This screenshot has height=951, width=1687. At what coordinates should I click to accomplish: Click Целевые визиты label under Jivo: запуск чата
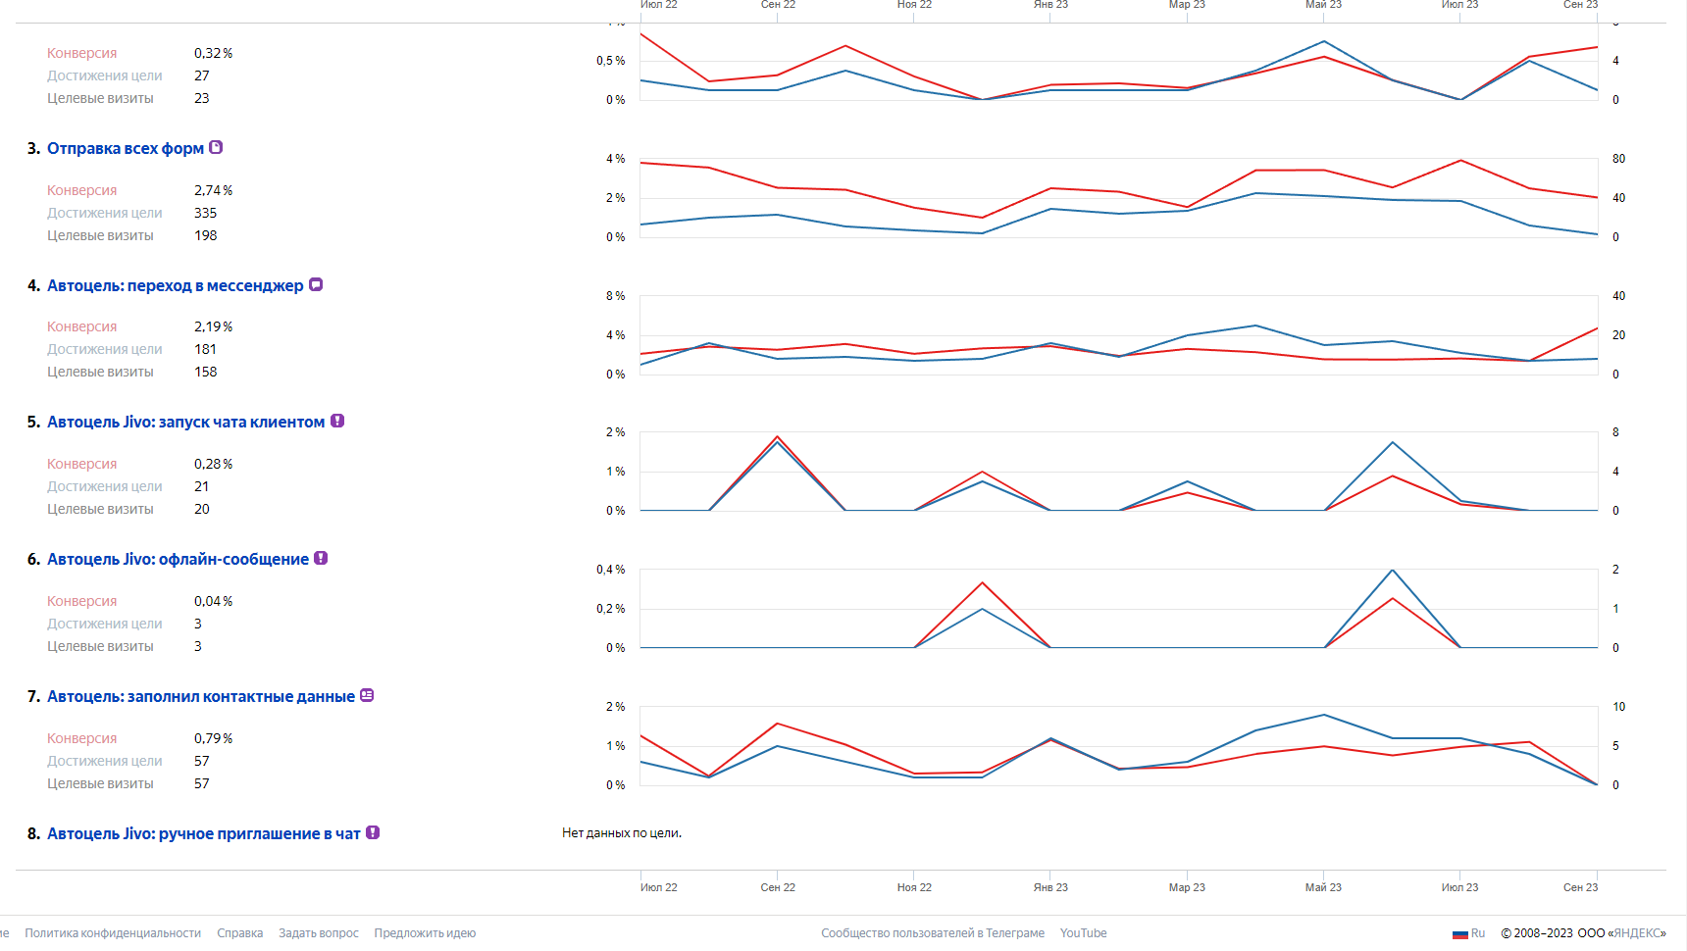pos(100,509)
